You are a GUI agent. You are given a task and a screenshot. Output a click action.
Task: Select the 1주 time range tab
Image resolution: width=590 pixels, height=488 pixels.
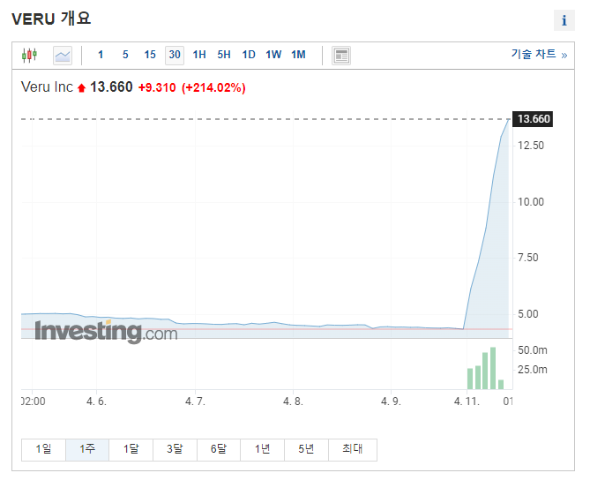(87, 449)
